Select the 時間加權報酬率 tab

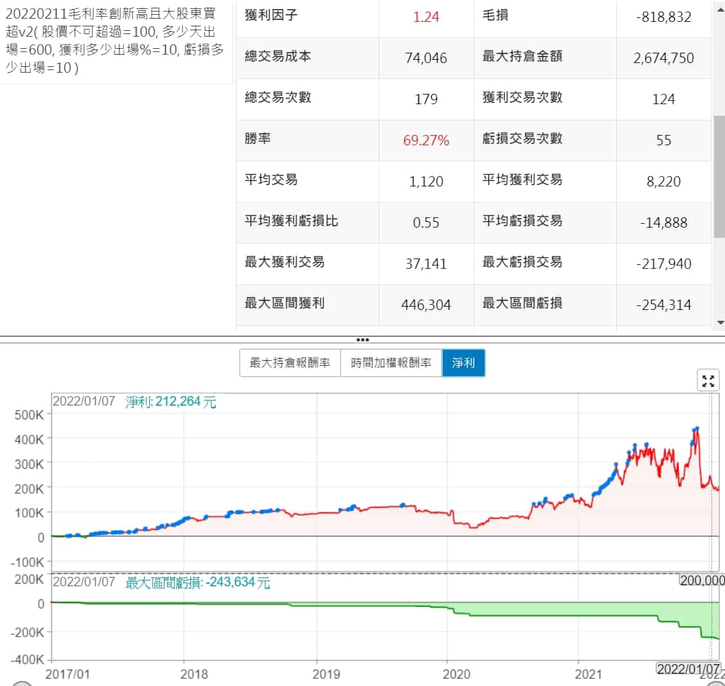pyautogui.click(x=391, y=363)
